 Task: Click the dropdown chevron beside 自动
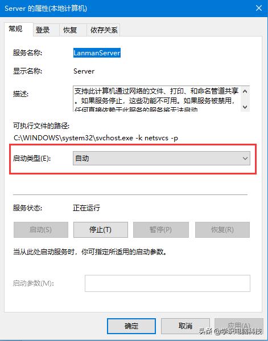tap(245, 159)
